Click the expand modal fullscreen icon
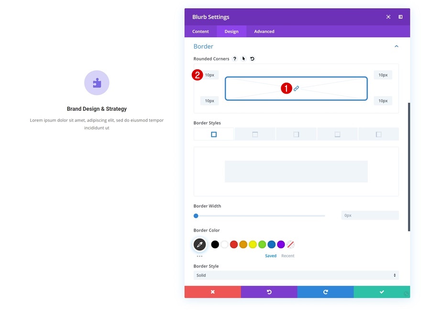 click(388, 17)
